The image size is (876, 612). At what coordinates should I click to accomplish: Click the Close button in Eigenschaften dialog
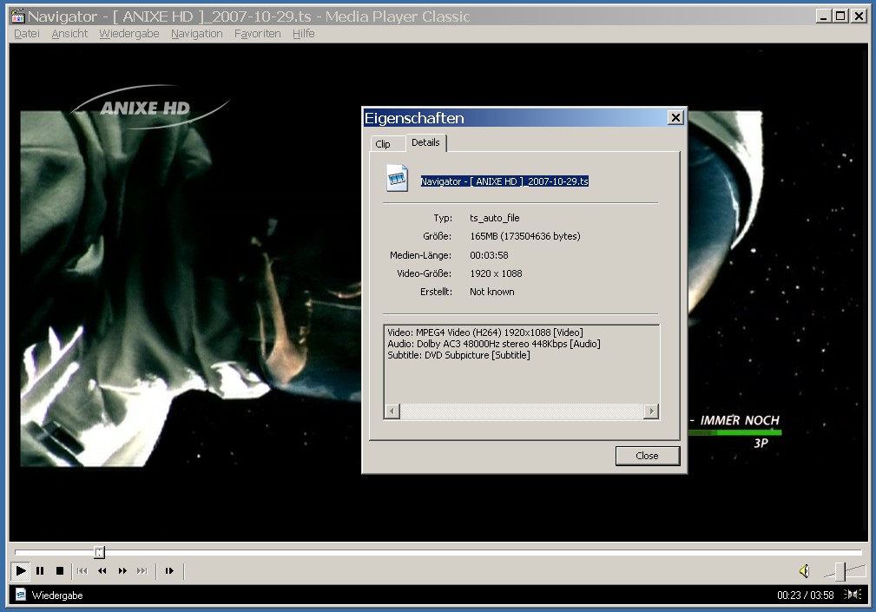click(x=647, y=456)
